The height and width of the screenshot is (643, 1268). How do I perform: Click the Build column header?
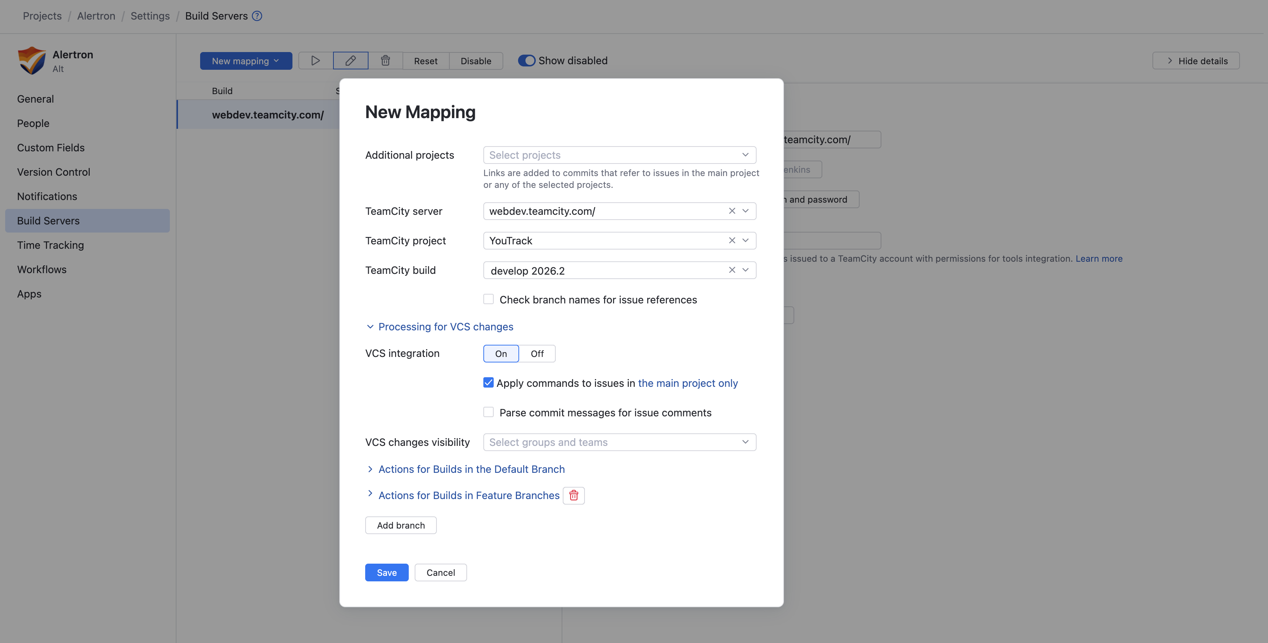pos(222,91)
